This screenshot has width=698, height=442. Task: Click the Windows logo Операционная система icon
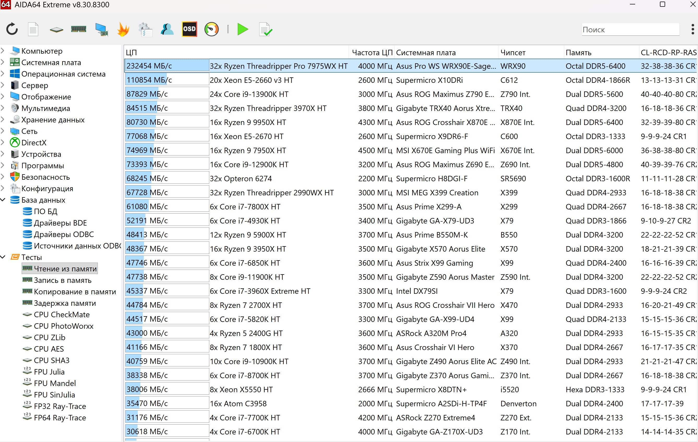15,74
